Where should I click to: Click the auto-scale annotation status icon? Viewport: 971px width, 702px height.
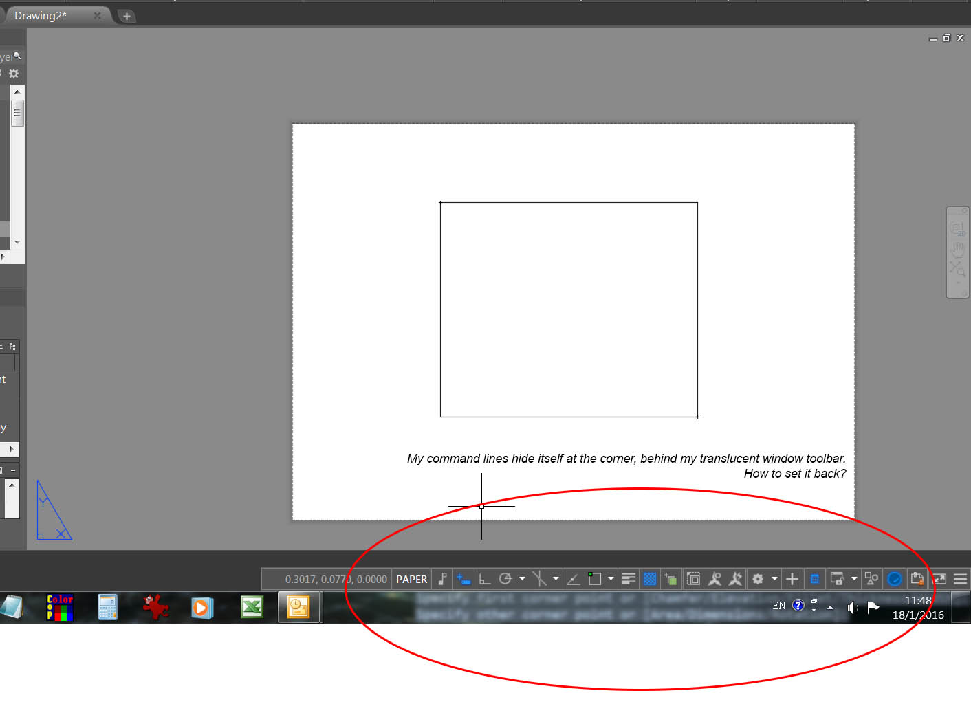coord(736,579)
